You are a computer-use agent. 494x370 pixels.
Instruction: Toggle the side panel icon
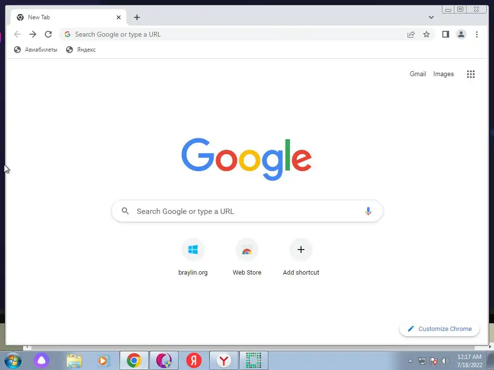pyautogui.click(x=445, y=34)
